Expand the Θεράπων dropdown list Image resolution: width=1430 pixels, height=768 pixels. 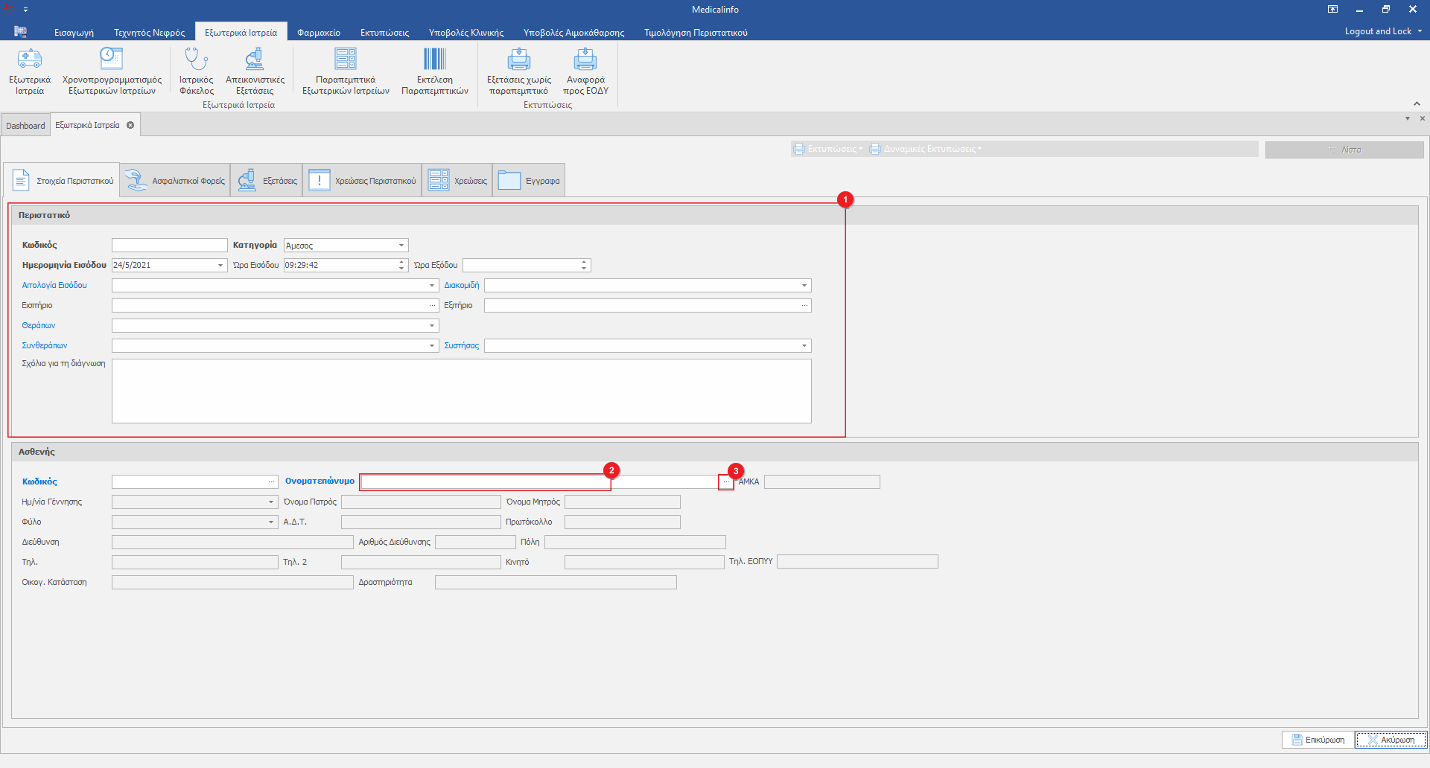pyautogui.click(x=432, y=326)
